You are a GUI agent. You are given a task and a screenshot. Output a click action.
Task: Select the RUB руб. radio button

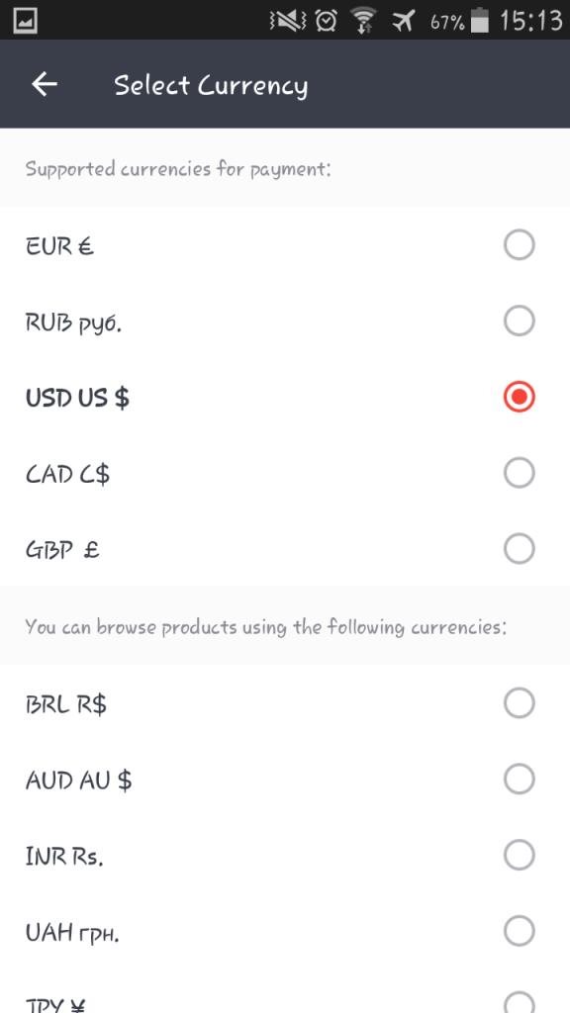click(x=519, y=321)
